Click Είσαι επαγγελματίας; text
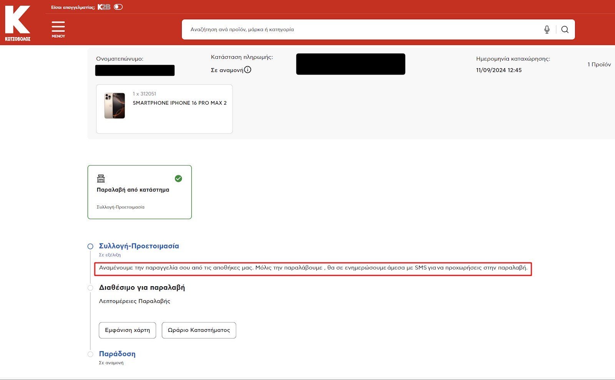Image resolution: width=615 pixels, height=380 pixels. 73,7
